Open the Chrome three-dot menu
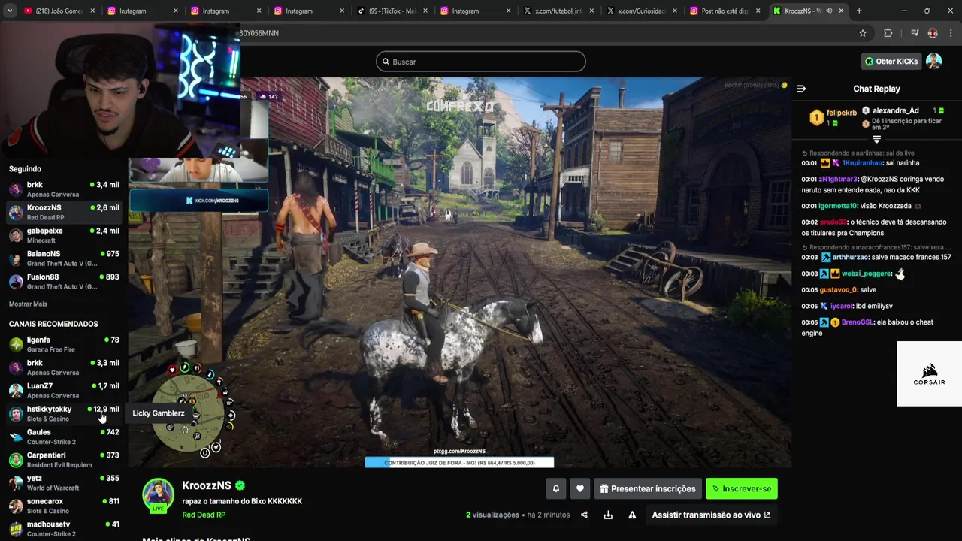The height and width of the screenshot is (541, 962). (x=951, y=33)
